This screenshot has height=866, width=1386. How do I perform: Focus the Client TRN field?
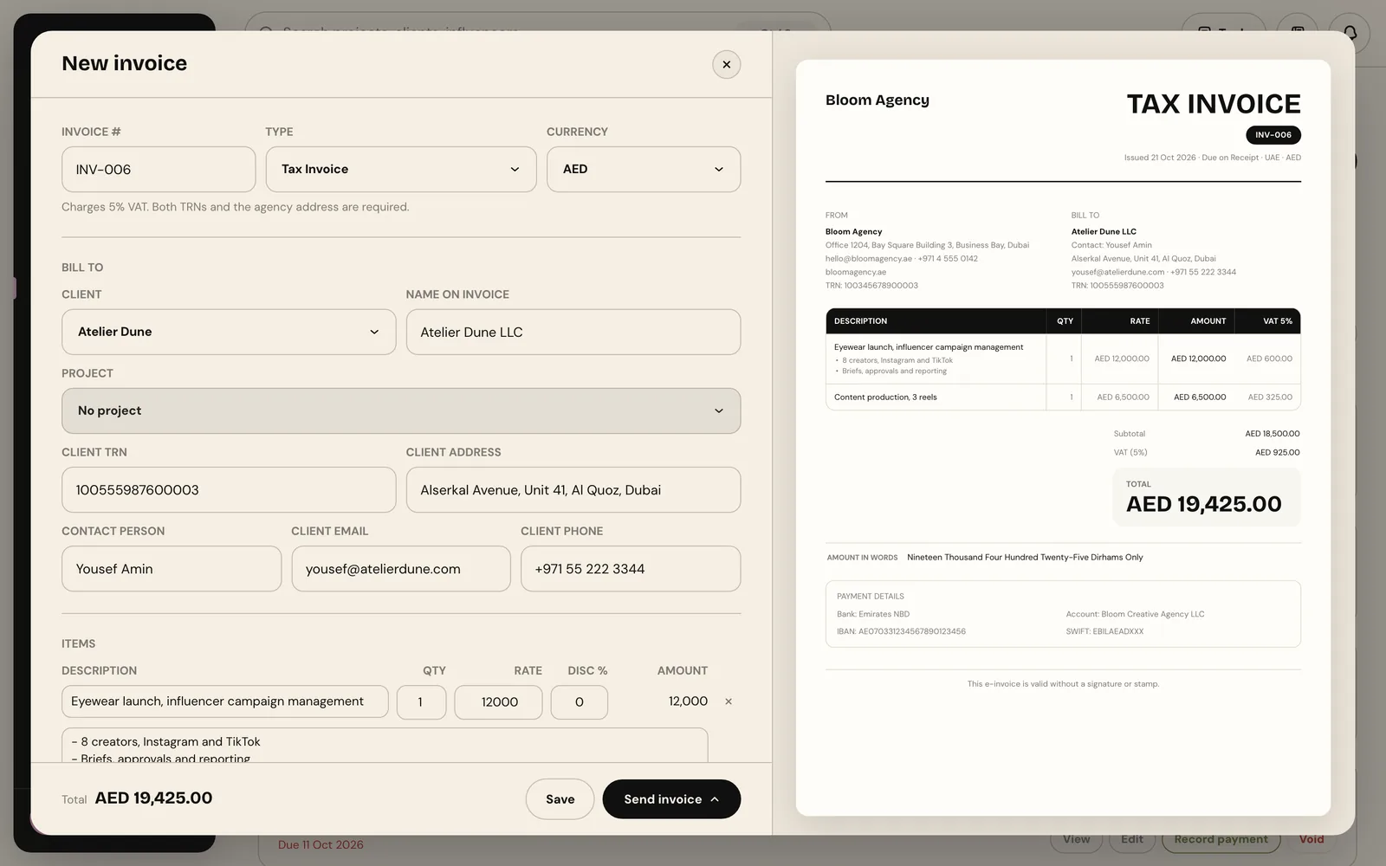point(229,489)
